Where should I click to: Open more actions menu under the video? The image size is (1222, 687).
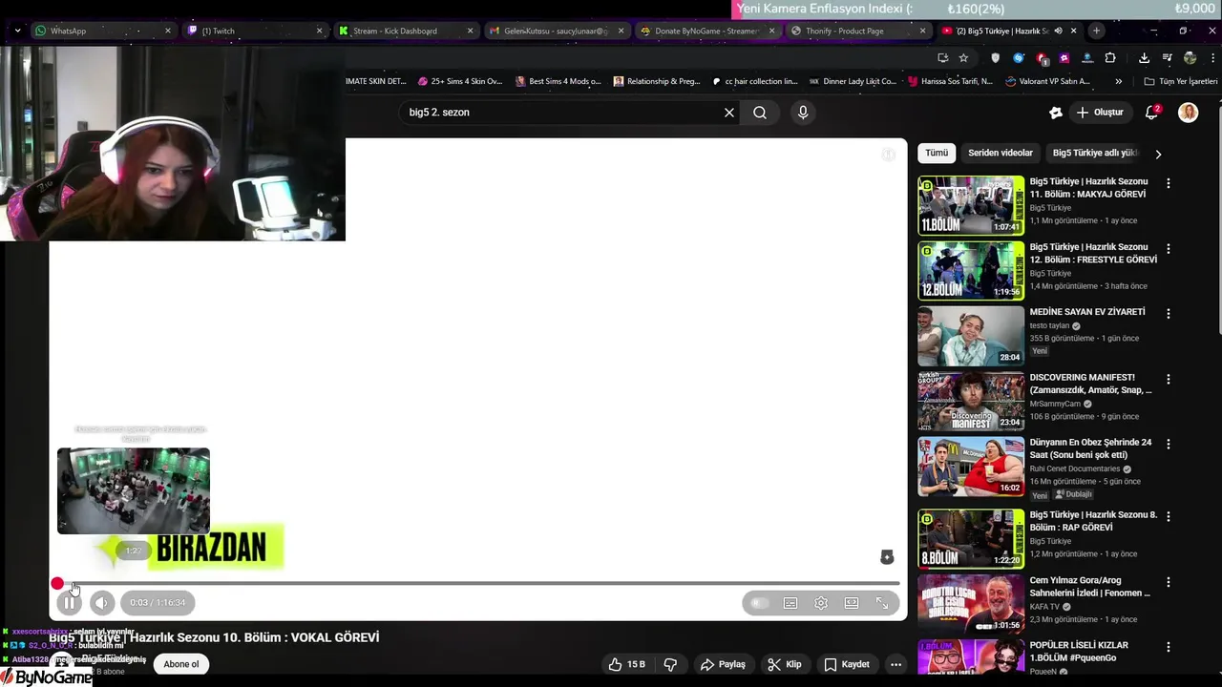click(895, 664)
